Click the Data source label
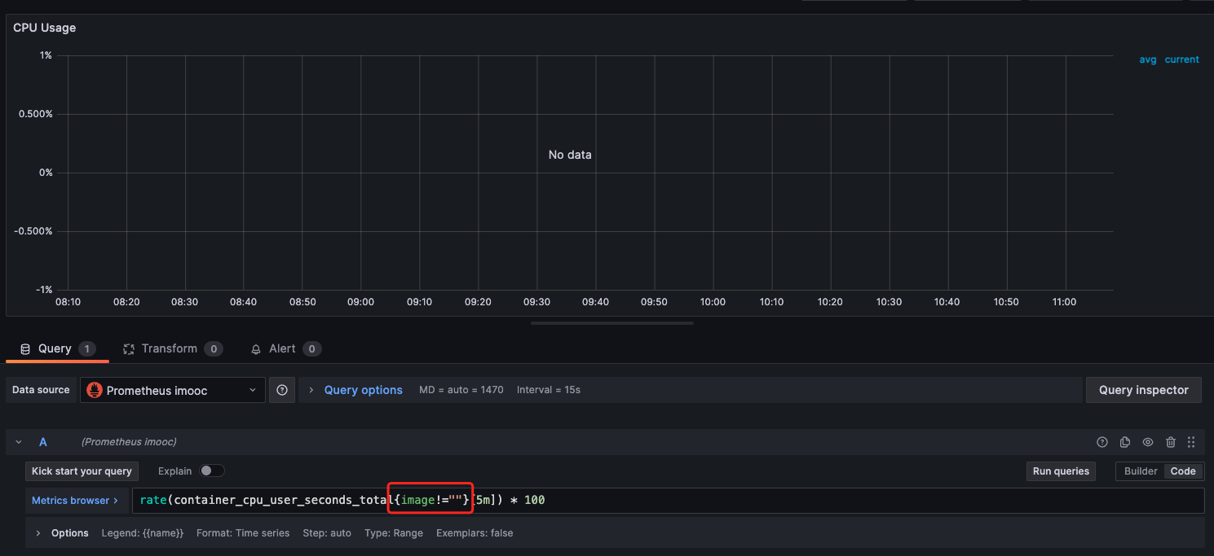This screenshot has width=1214, height=556. (x=41, y=390)
